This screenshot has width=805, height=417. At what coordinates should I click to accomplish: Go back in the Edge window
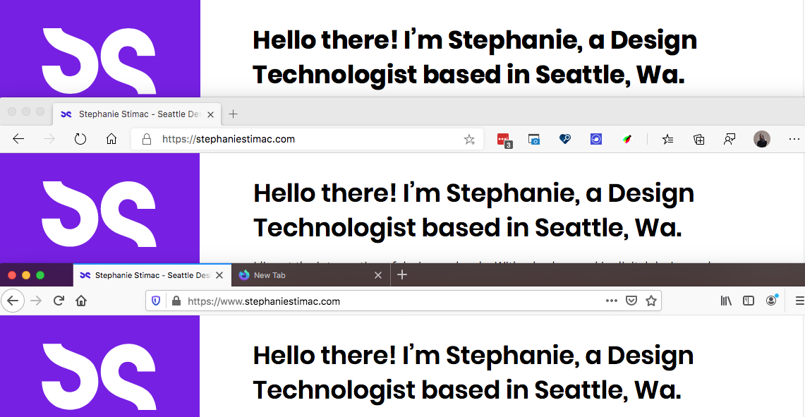[18, 139]
